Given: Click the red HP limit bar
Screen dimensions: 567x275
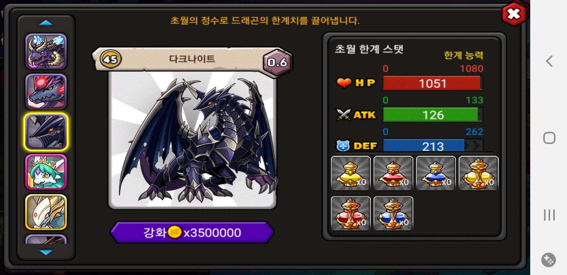Looking at the screenshot, I should click(x=433, y=83).
